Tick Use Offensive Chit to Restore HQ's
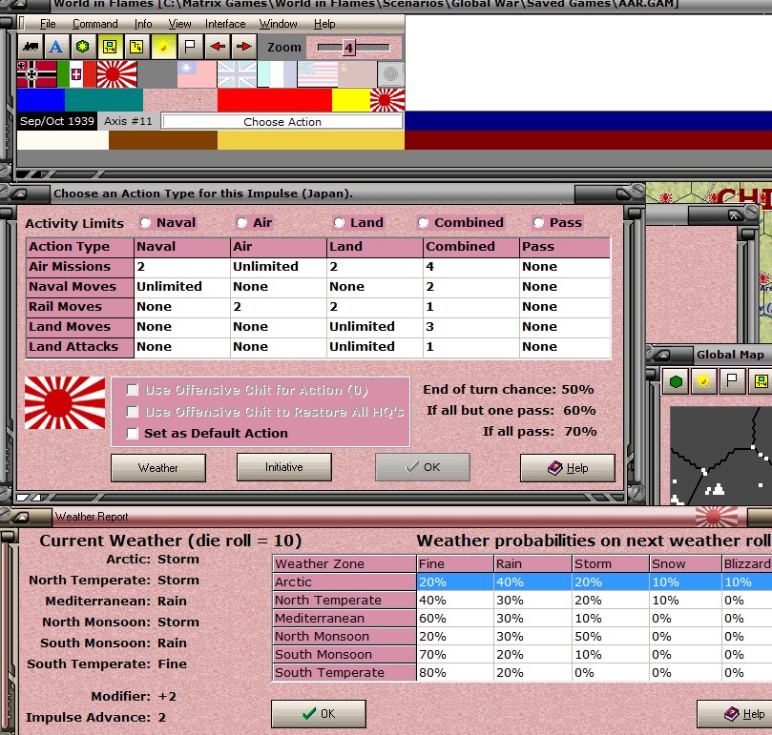This screenshot has height=735, width=772. 132,412
